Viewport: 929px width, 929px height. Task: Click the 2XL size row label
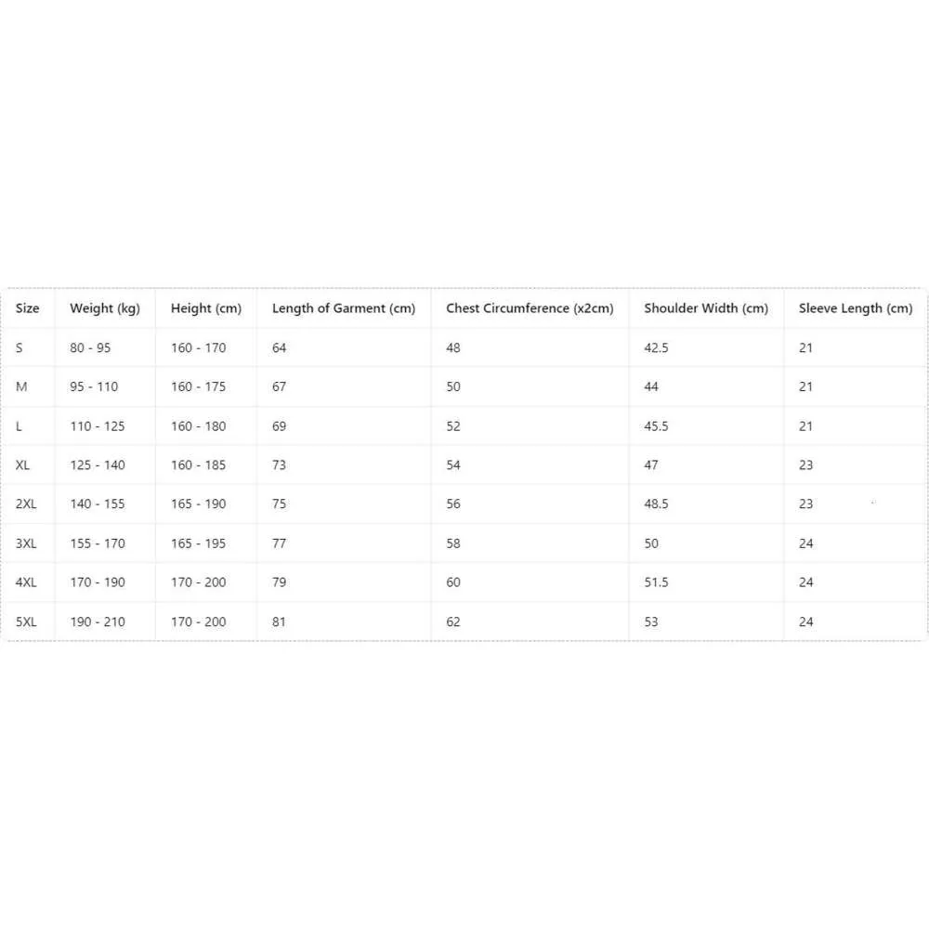[x=26, y=504]
